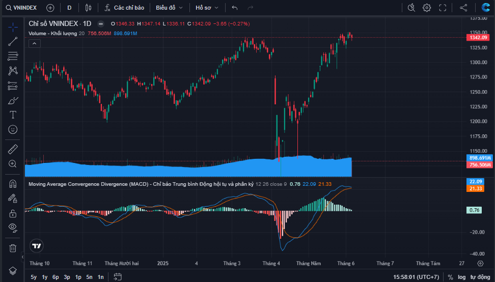This screenshot has height=282, width=495.
Task: Select the 6p date range
Action: click(x=56, y=277)
